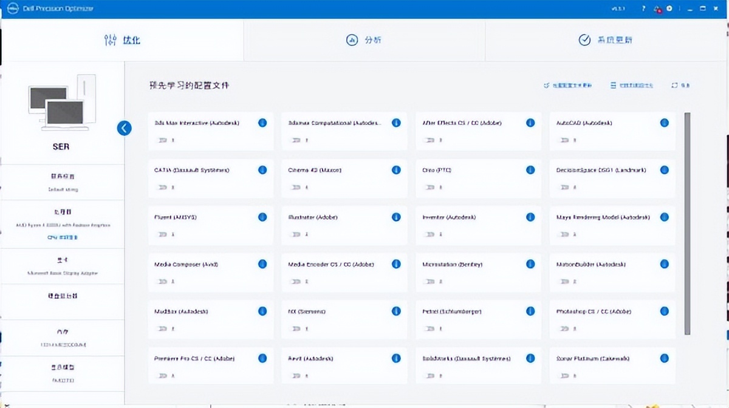This screenshot has width=729, height=408.
Task: Open the notification icon with red badge
Action: coord(657,8)
